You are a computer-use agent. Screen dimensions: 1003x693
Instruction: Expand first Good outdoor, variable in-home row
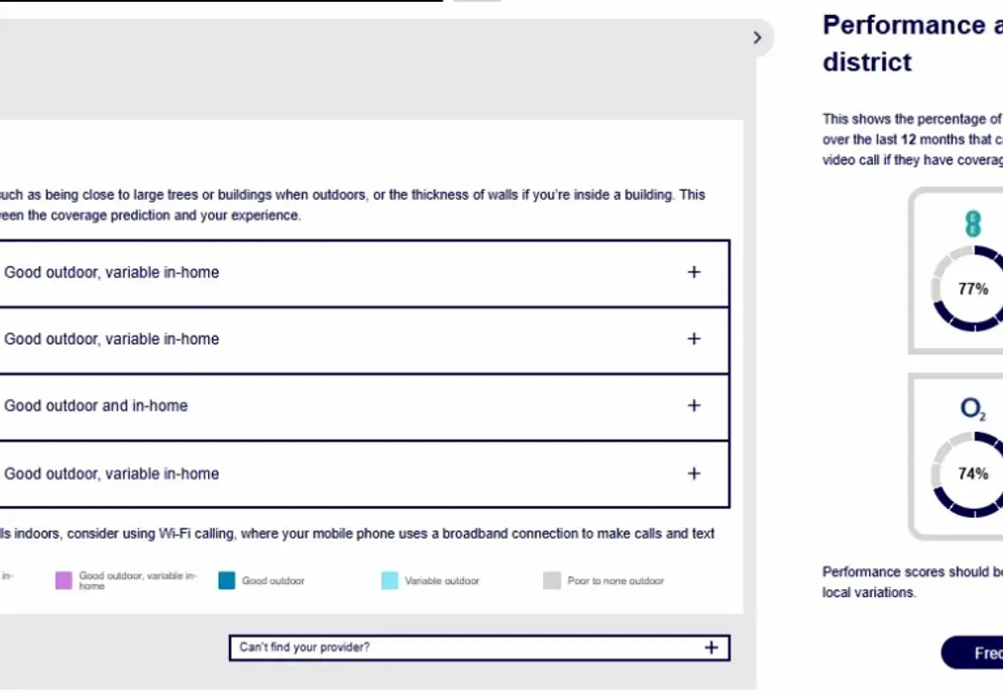pyautogui.click(x=364, y=273)
